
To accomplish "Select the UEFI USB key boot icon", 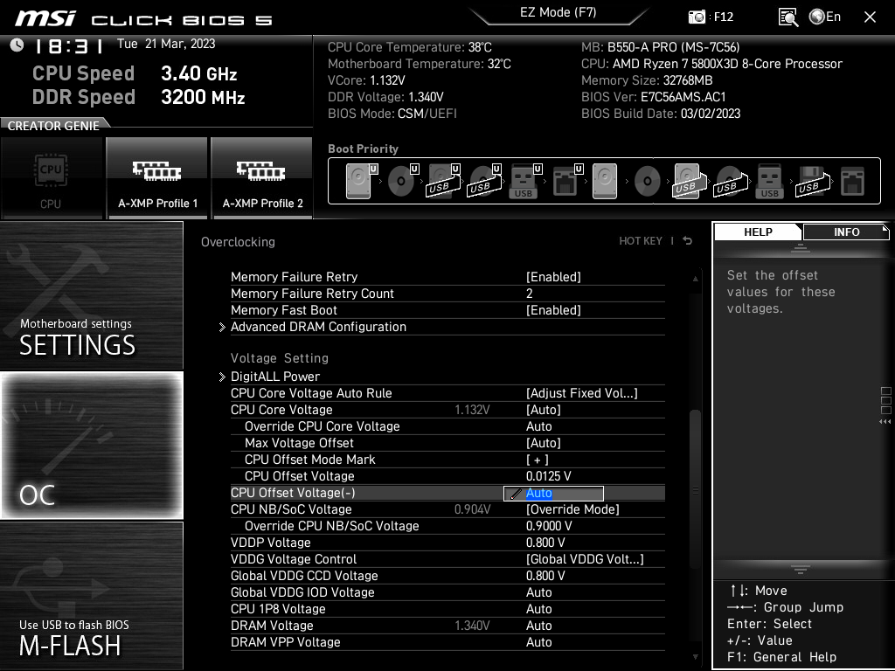I will 525,181.
